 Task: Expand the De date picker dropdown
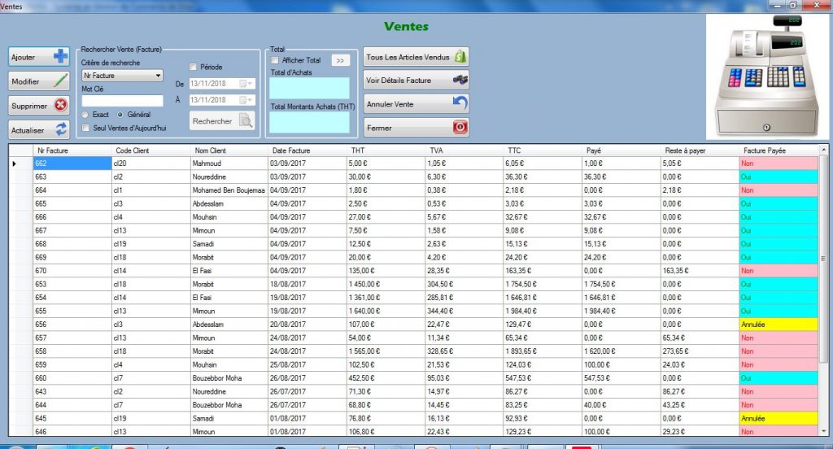(x=250, y=83)
